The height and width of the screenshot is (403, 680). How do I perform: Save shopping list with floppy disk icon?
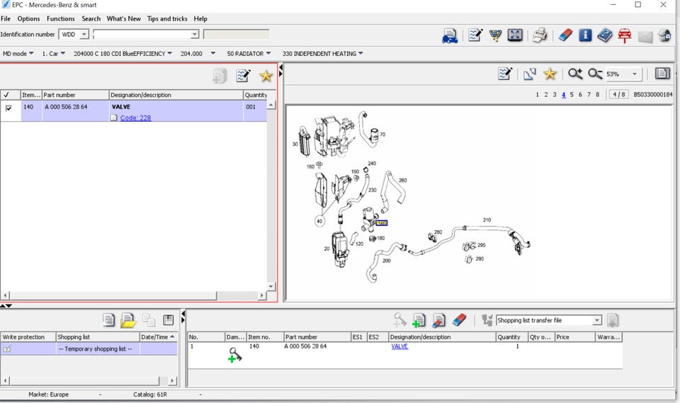pos(169,319)
